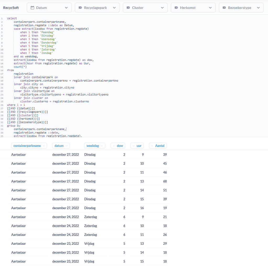
Task: Click the sort chevron on the uur column
Action: pos(133,146)
